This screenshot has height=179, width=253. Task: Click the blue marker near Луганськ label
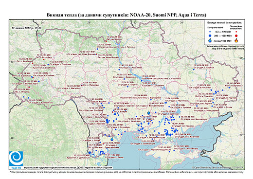[x=229, y=88]
